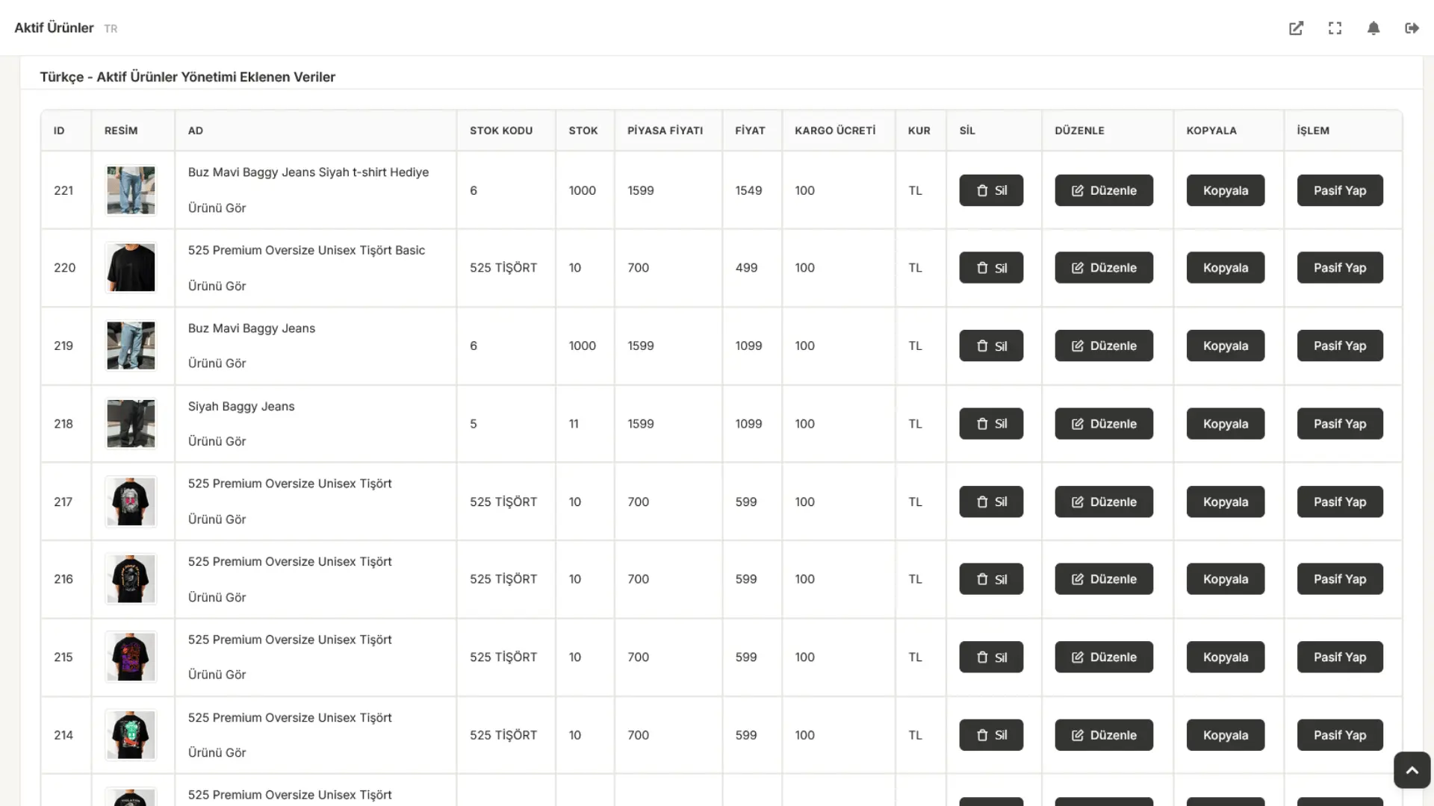Screen dimensions: 1434x806
Task: Click Sil for product 215
Action: [x=991, y=657]
